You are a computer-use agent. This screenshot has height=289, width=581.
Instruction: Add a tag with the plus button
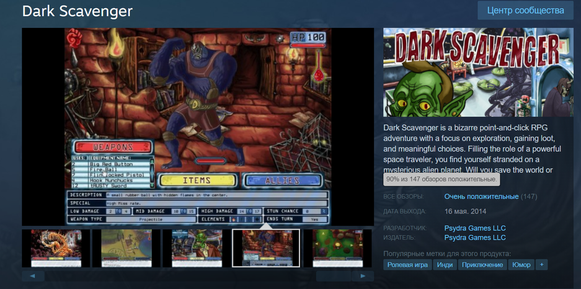pos(542,265)
